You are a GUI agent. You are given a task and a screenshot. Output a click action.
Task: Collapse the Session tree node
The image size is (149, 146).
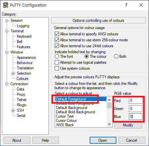(x=7, y=20)
